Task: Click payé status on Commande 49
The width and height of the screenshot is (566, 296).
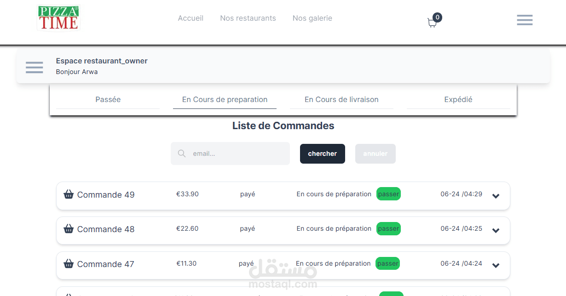Action: click(248, 194)
